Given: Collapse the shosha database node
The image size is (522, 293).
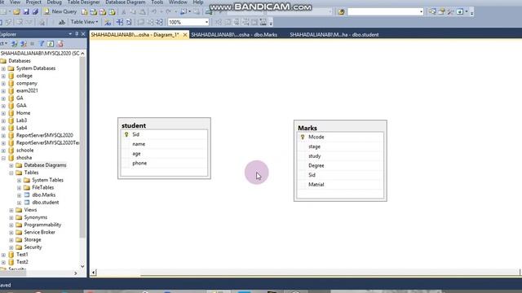Looking at the screenshot, I should click(x=3, y=158).
